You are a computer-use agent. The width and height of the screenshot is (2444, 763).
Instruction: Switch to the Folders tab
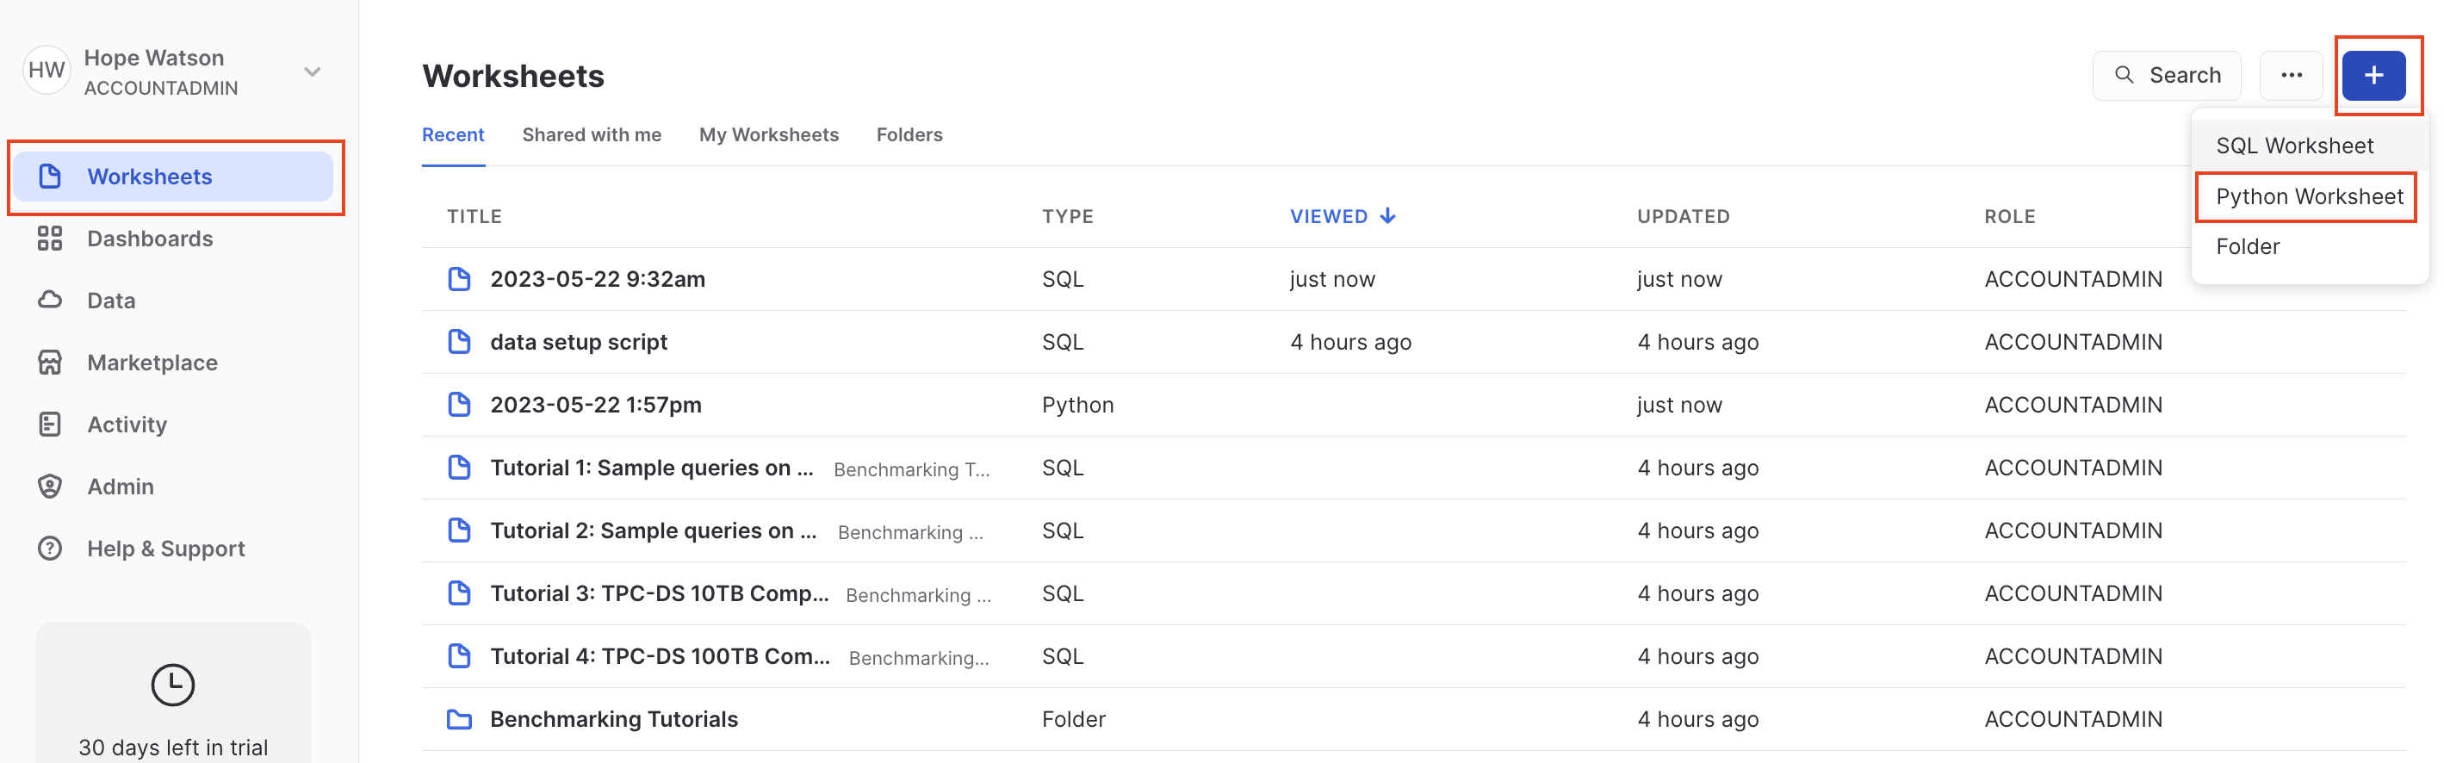tap(909, 134)
